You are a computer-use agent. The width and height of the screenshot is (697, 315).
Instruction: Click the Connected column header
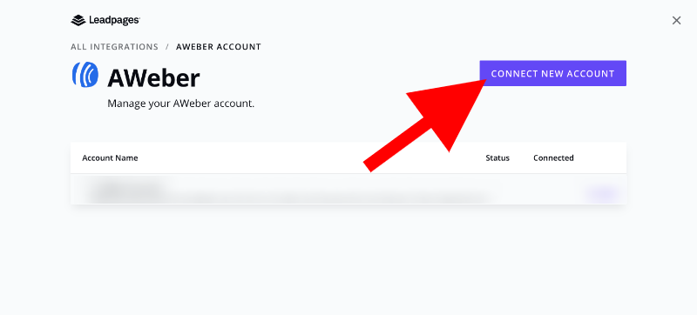point(553,158)
